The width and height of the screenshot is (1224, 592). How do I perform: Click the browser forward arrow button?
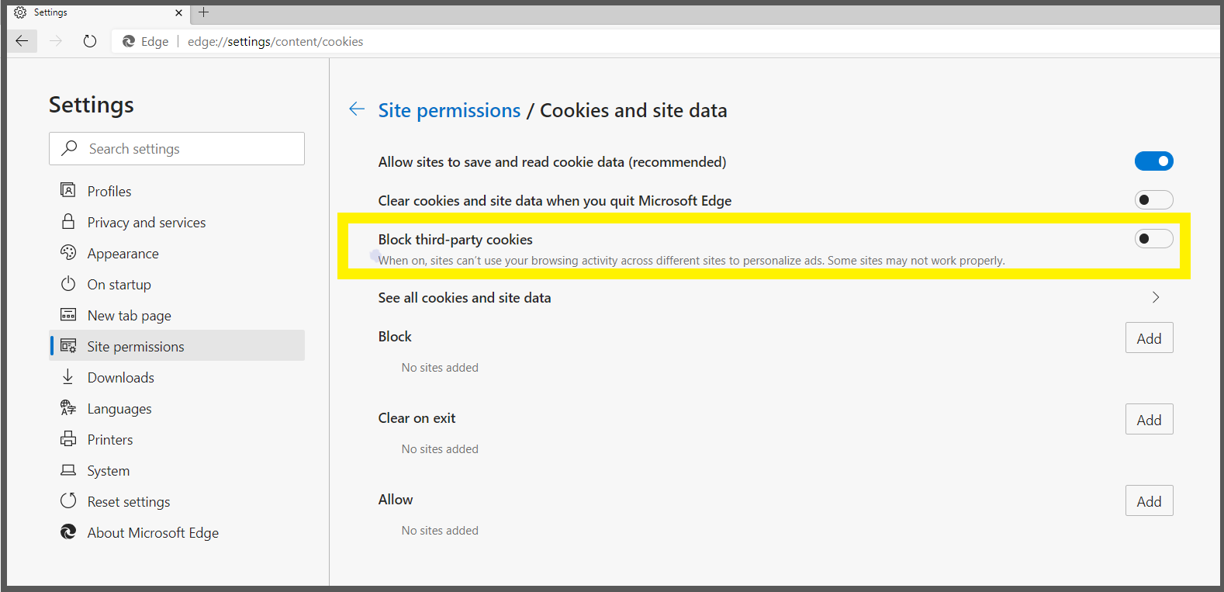click(x=56, y=41)
